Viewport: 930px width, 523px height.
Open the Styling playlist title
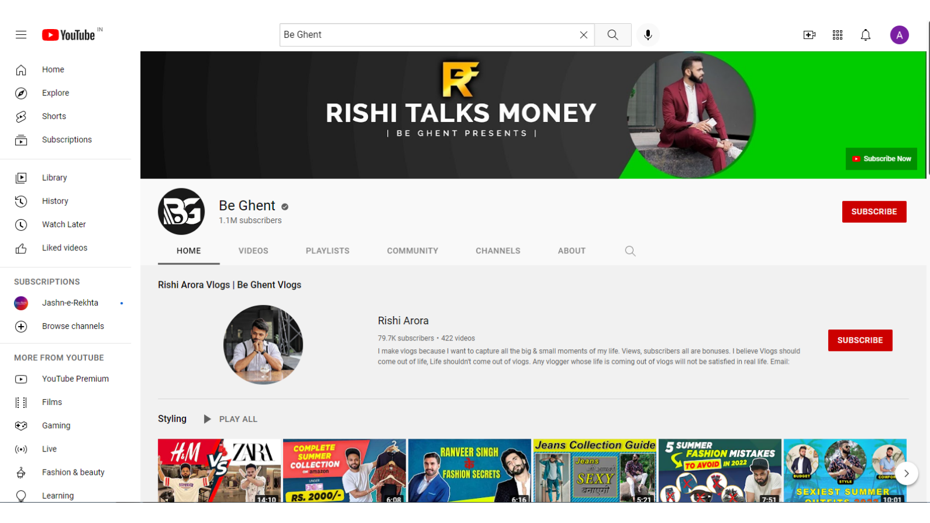tap(172, 419)
